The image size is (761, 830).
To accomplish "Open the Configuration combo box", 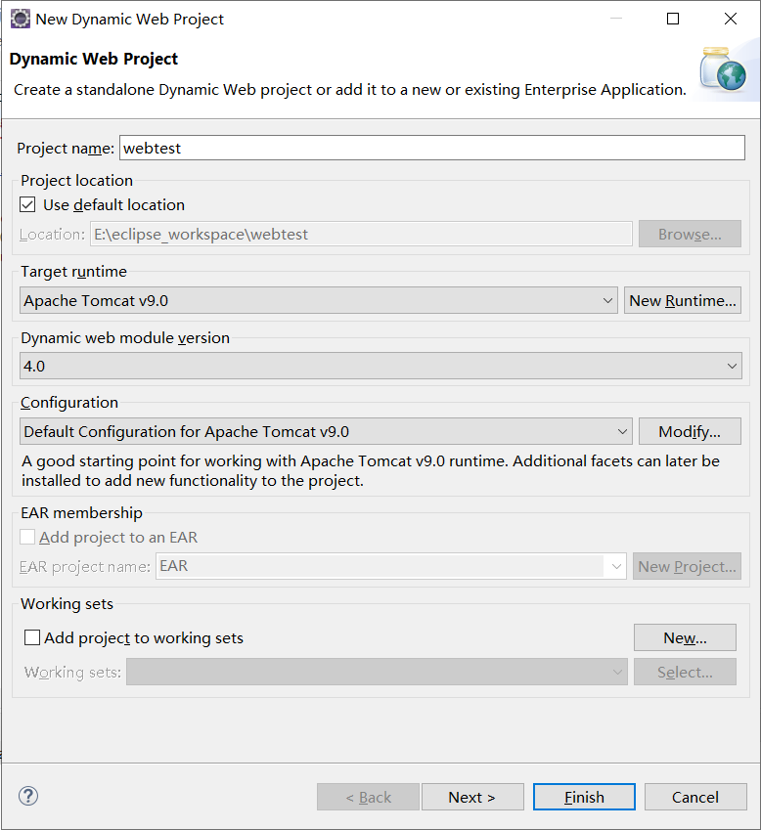I will [x=326, y=431].
